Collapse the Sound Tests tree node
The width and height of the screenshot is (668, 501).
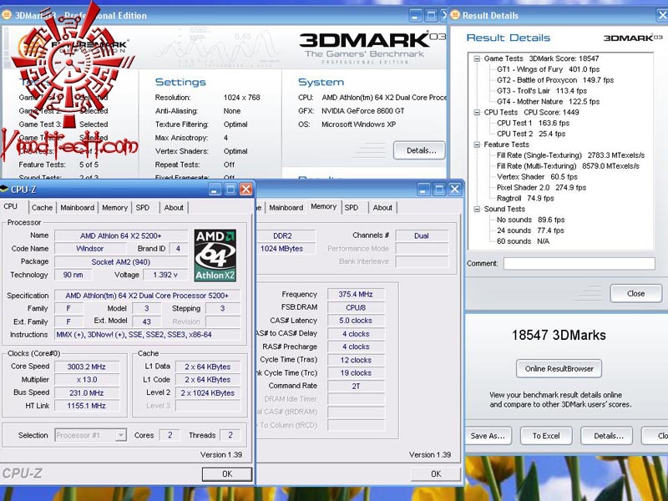tap(477, 210)
